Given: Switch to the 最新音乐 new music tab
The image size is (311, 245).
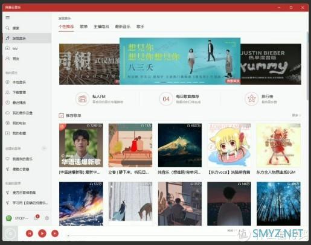Looking at the screenshot, I should coord(123,27).
